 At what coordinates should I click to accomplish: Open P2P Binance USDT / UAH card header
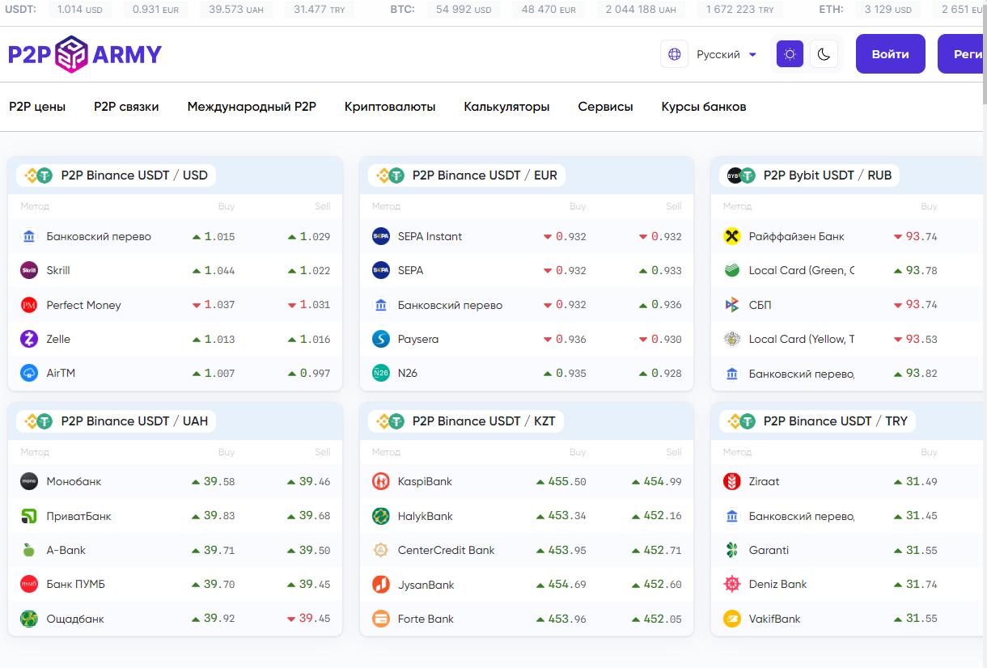point(116,421)
